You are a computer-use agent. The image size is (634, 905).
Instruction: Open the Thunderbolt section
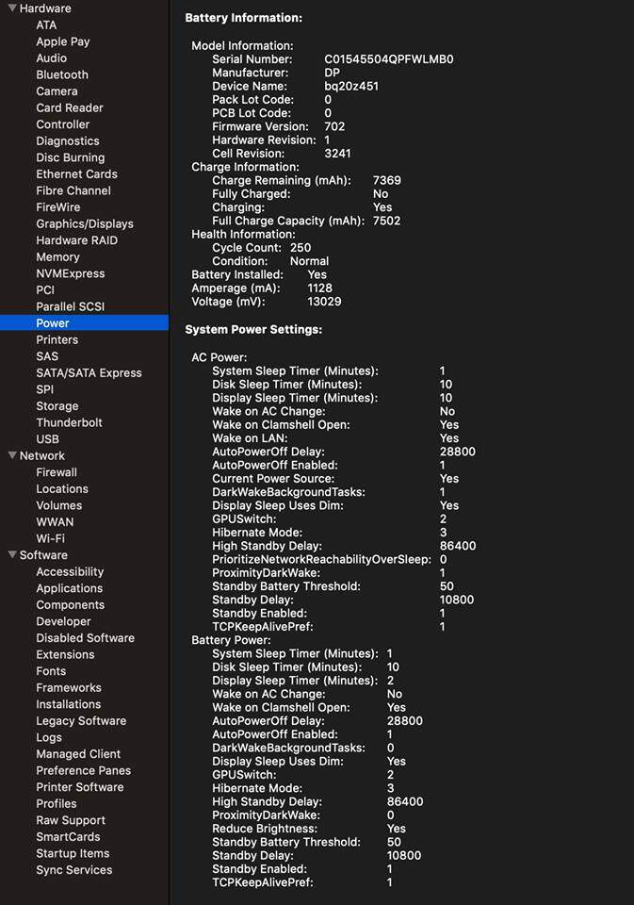click(x=69, y=422)
